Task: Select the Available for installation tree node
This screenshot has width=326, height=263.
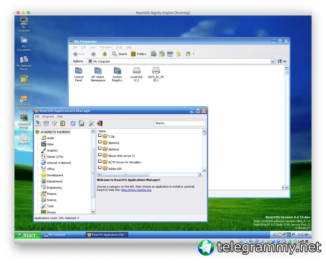Action: point(56,132)
